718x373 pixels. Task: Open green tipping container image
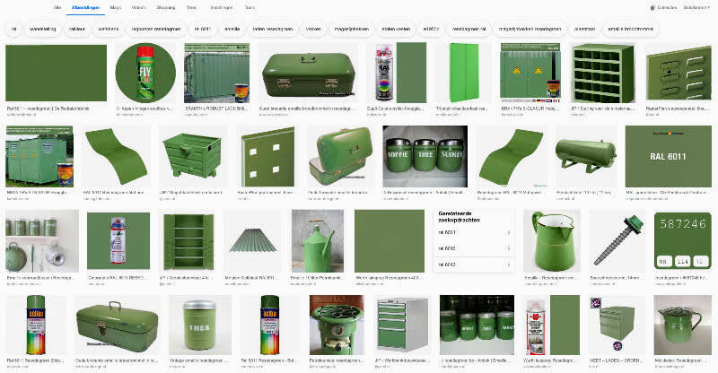pos(192,157)
